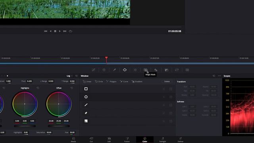
Task: Jump to last frame
Action: pos(65,31)
